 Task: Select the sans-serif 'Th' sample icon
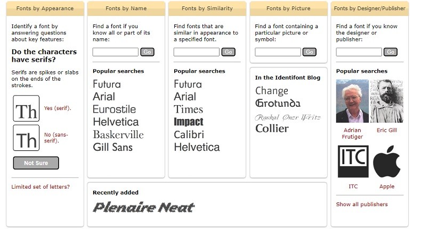pos(26,138)
